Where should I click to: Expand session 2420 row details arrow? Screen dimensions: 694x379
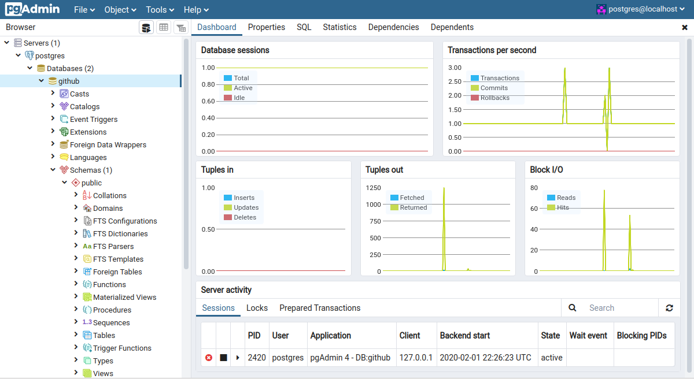[x=238, y=358]
